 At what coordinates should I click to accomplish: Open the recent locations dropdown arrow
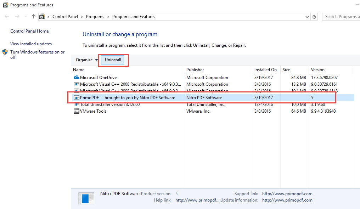coord(26,17)
